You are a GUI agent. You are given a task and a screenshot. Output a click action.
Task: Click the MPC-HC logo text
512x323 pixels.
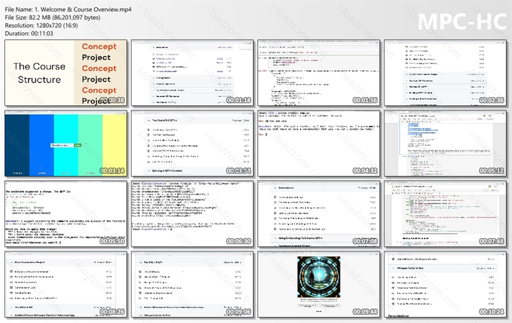(462, 22)
